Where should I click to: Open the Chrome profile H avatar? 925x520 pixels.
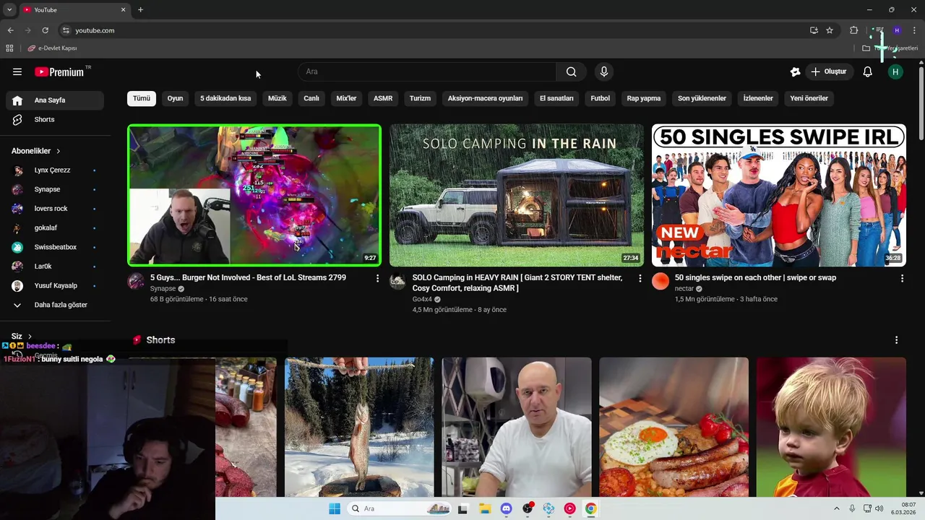point(897,30)
